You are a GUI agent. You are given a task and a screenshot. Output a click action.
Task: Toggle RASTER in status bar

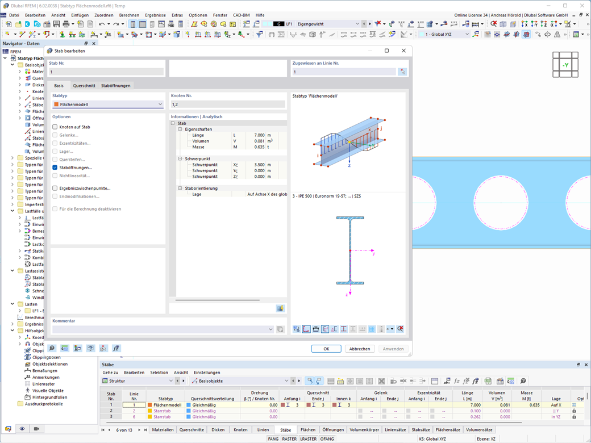click(289, 439)
